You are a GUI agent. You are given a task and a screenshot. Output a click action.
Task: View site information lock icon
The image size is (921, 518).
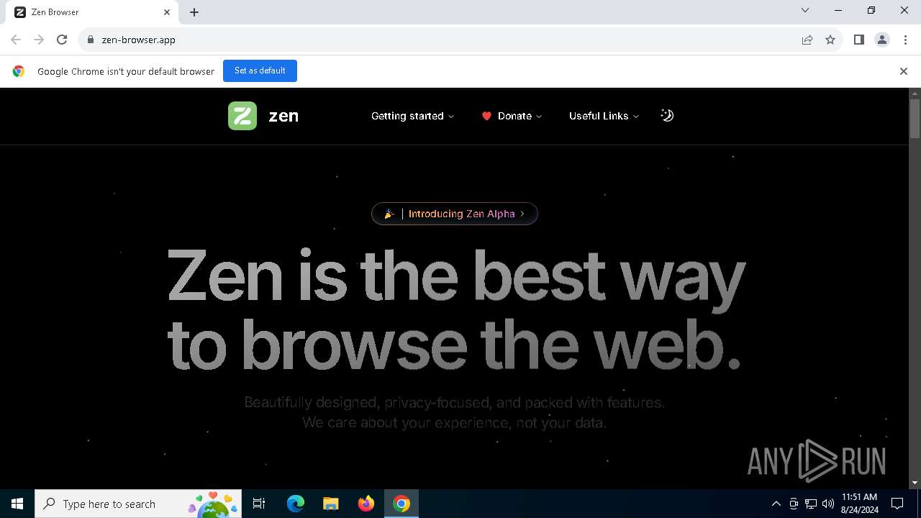tap(91, 40)
